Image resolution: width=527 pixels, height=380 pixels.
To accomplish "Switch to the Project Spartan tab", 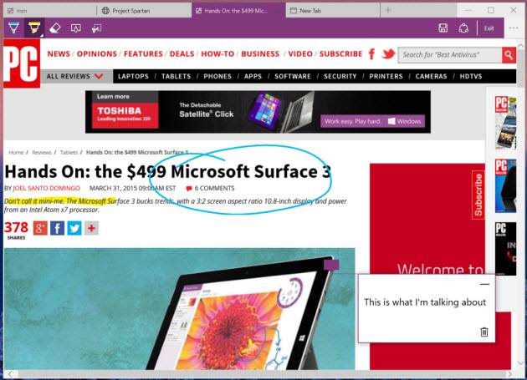I will [x=144, y=10].
